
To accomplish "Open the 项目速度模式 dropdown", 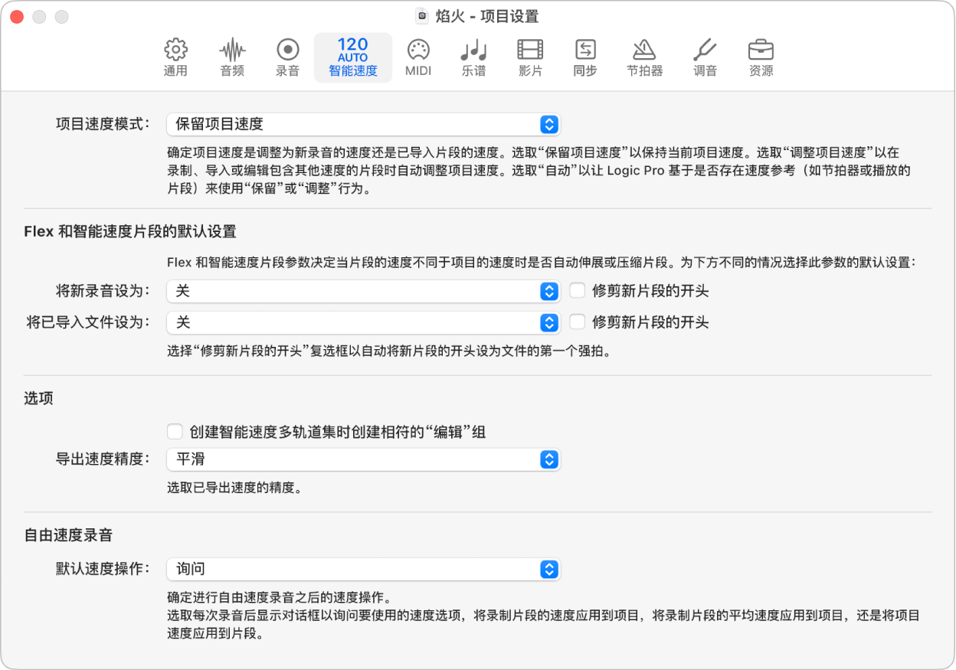I will pyautogui.click(x=364, y=124).
